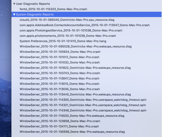Select WindowServer_2015-10-01-130556 wakeups_resource.diag

(72, 132)
